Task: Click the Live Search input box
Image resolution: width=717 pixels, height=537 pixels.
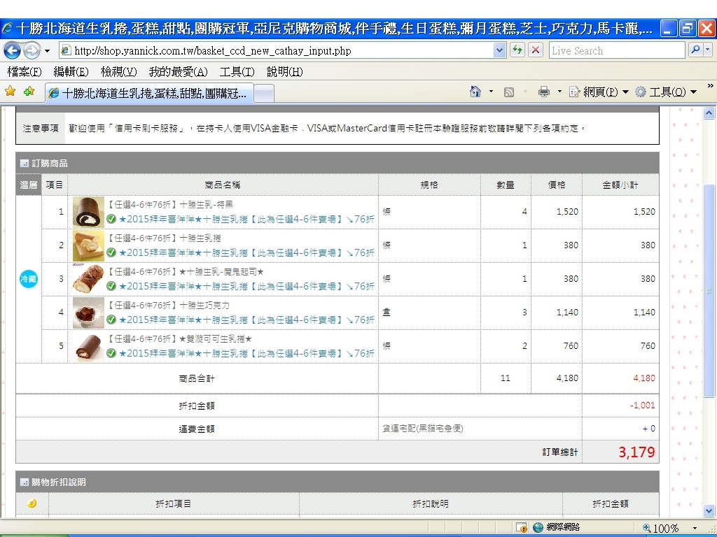Action: [x=616, y=50]
